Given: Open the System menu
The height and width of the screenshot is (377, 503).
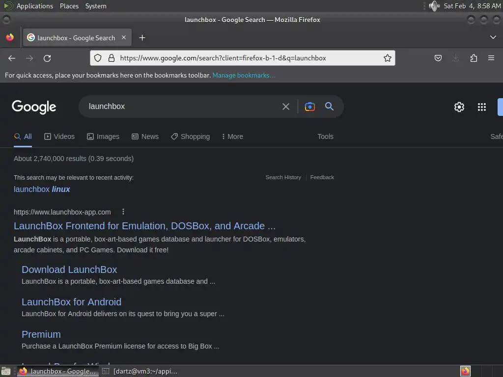Looking at the screenshot, I should (x=96, y=6).
